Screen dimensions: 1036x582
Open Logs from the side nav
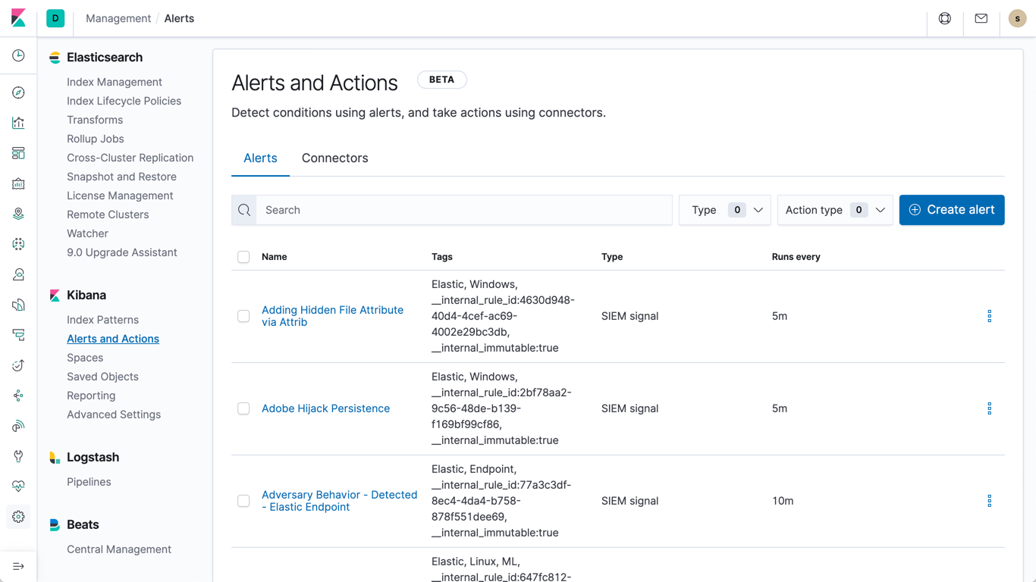click(18, 305)
